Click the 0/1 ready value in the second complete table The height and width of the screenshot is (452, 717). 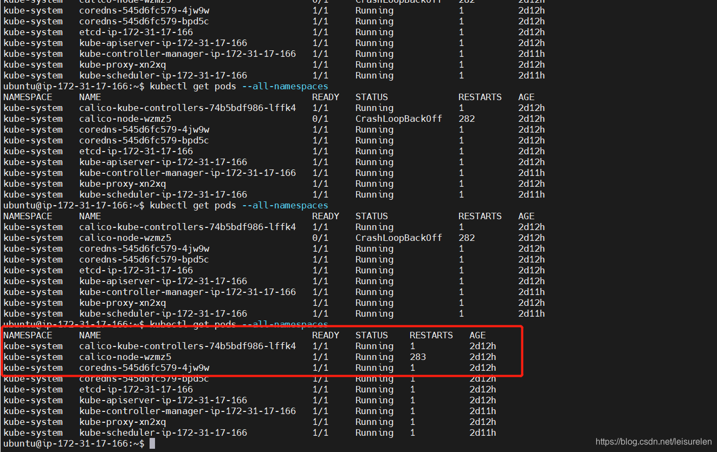point(320,238)
